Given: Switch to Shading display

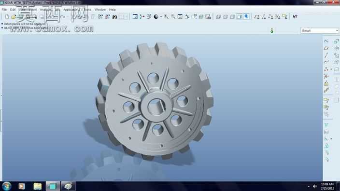Looking at the screenshot, I should [x=239, y=17].
